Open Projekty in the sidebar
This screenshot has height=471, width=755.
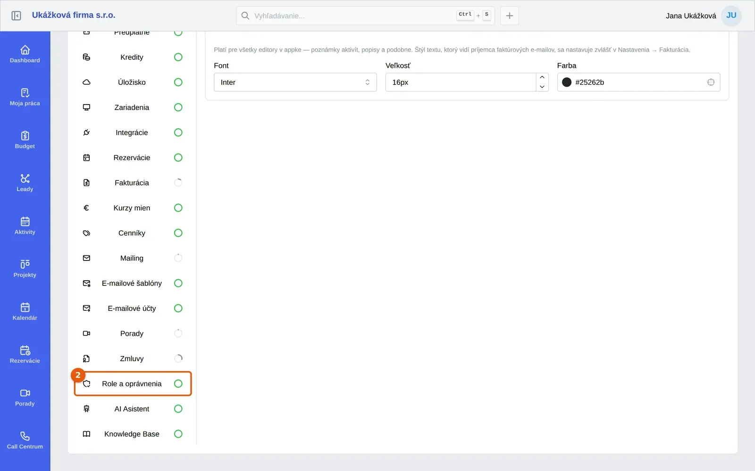point(25,268)
